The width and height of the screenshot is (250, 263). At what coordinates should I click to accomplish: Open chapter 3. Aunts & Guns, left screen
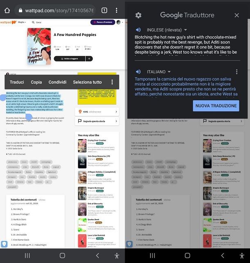[18, 219]
